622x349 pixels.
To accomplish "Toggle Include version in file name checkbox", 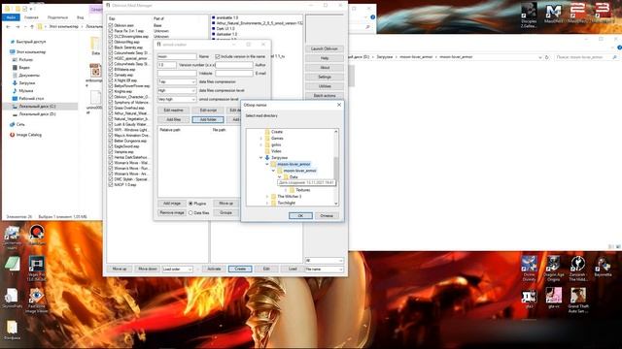I will 218,56.
